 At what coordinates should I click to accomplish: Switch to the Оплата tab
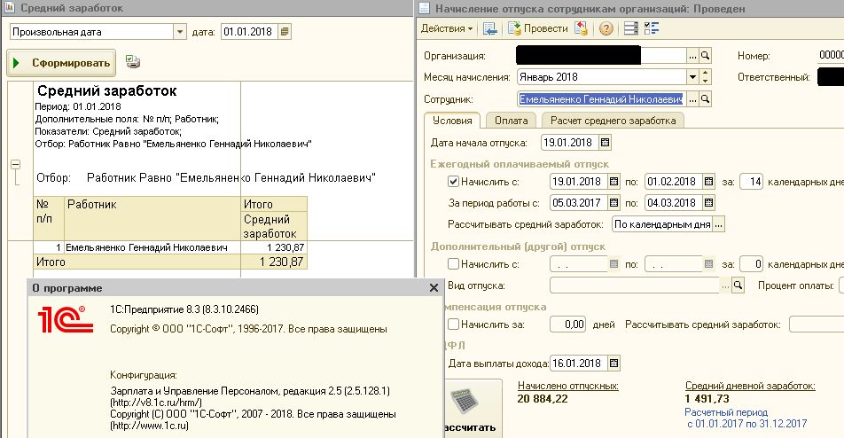pyautogui.click(x=511, y=121)
